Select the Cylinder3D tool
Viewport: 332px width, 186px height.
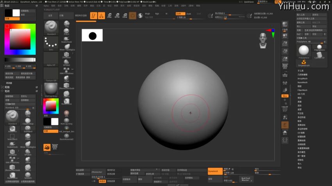click(x=319, y=56)
